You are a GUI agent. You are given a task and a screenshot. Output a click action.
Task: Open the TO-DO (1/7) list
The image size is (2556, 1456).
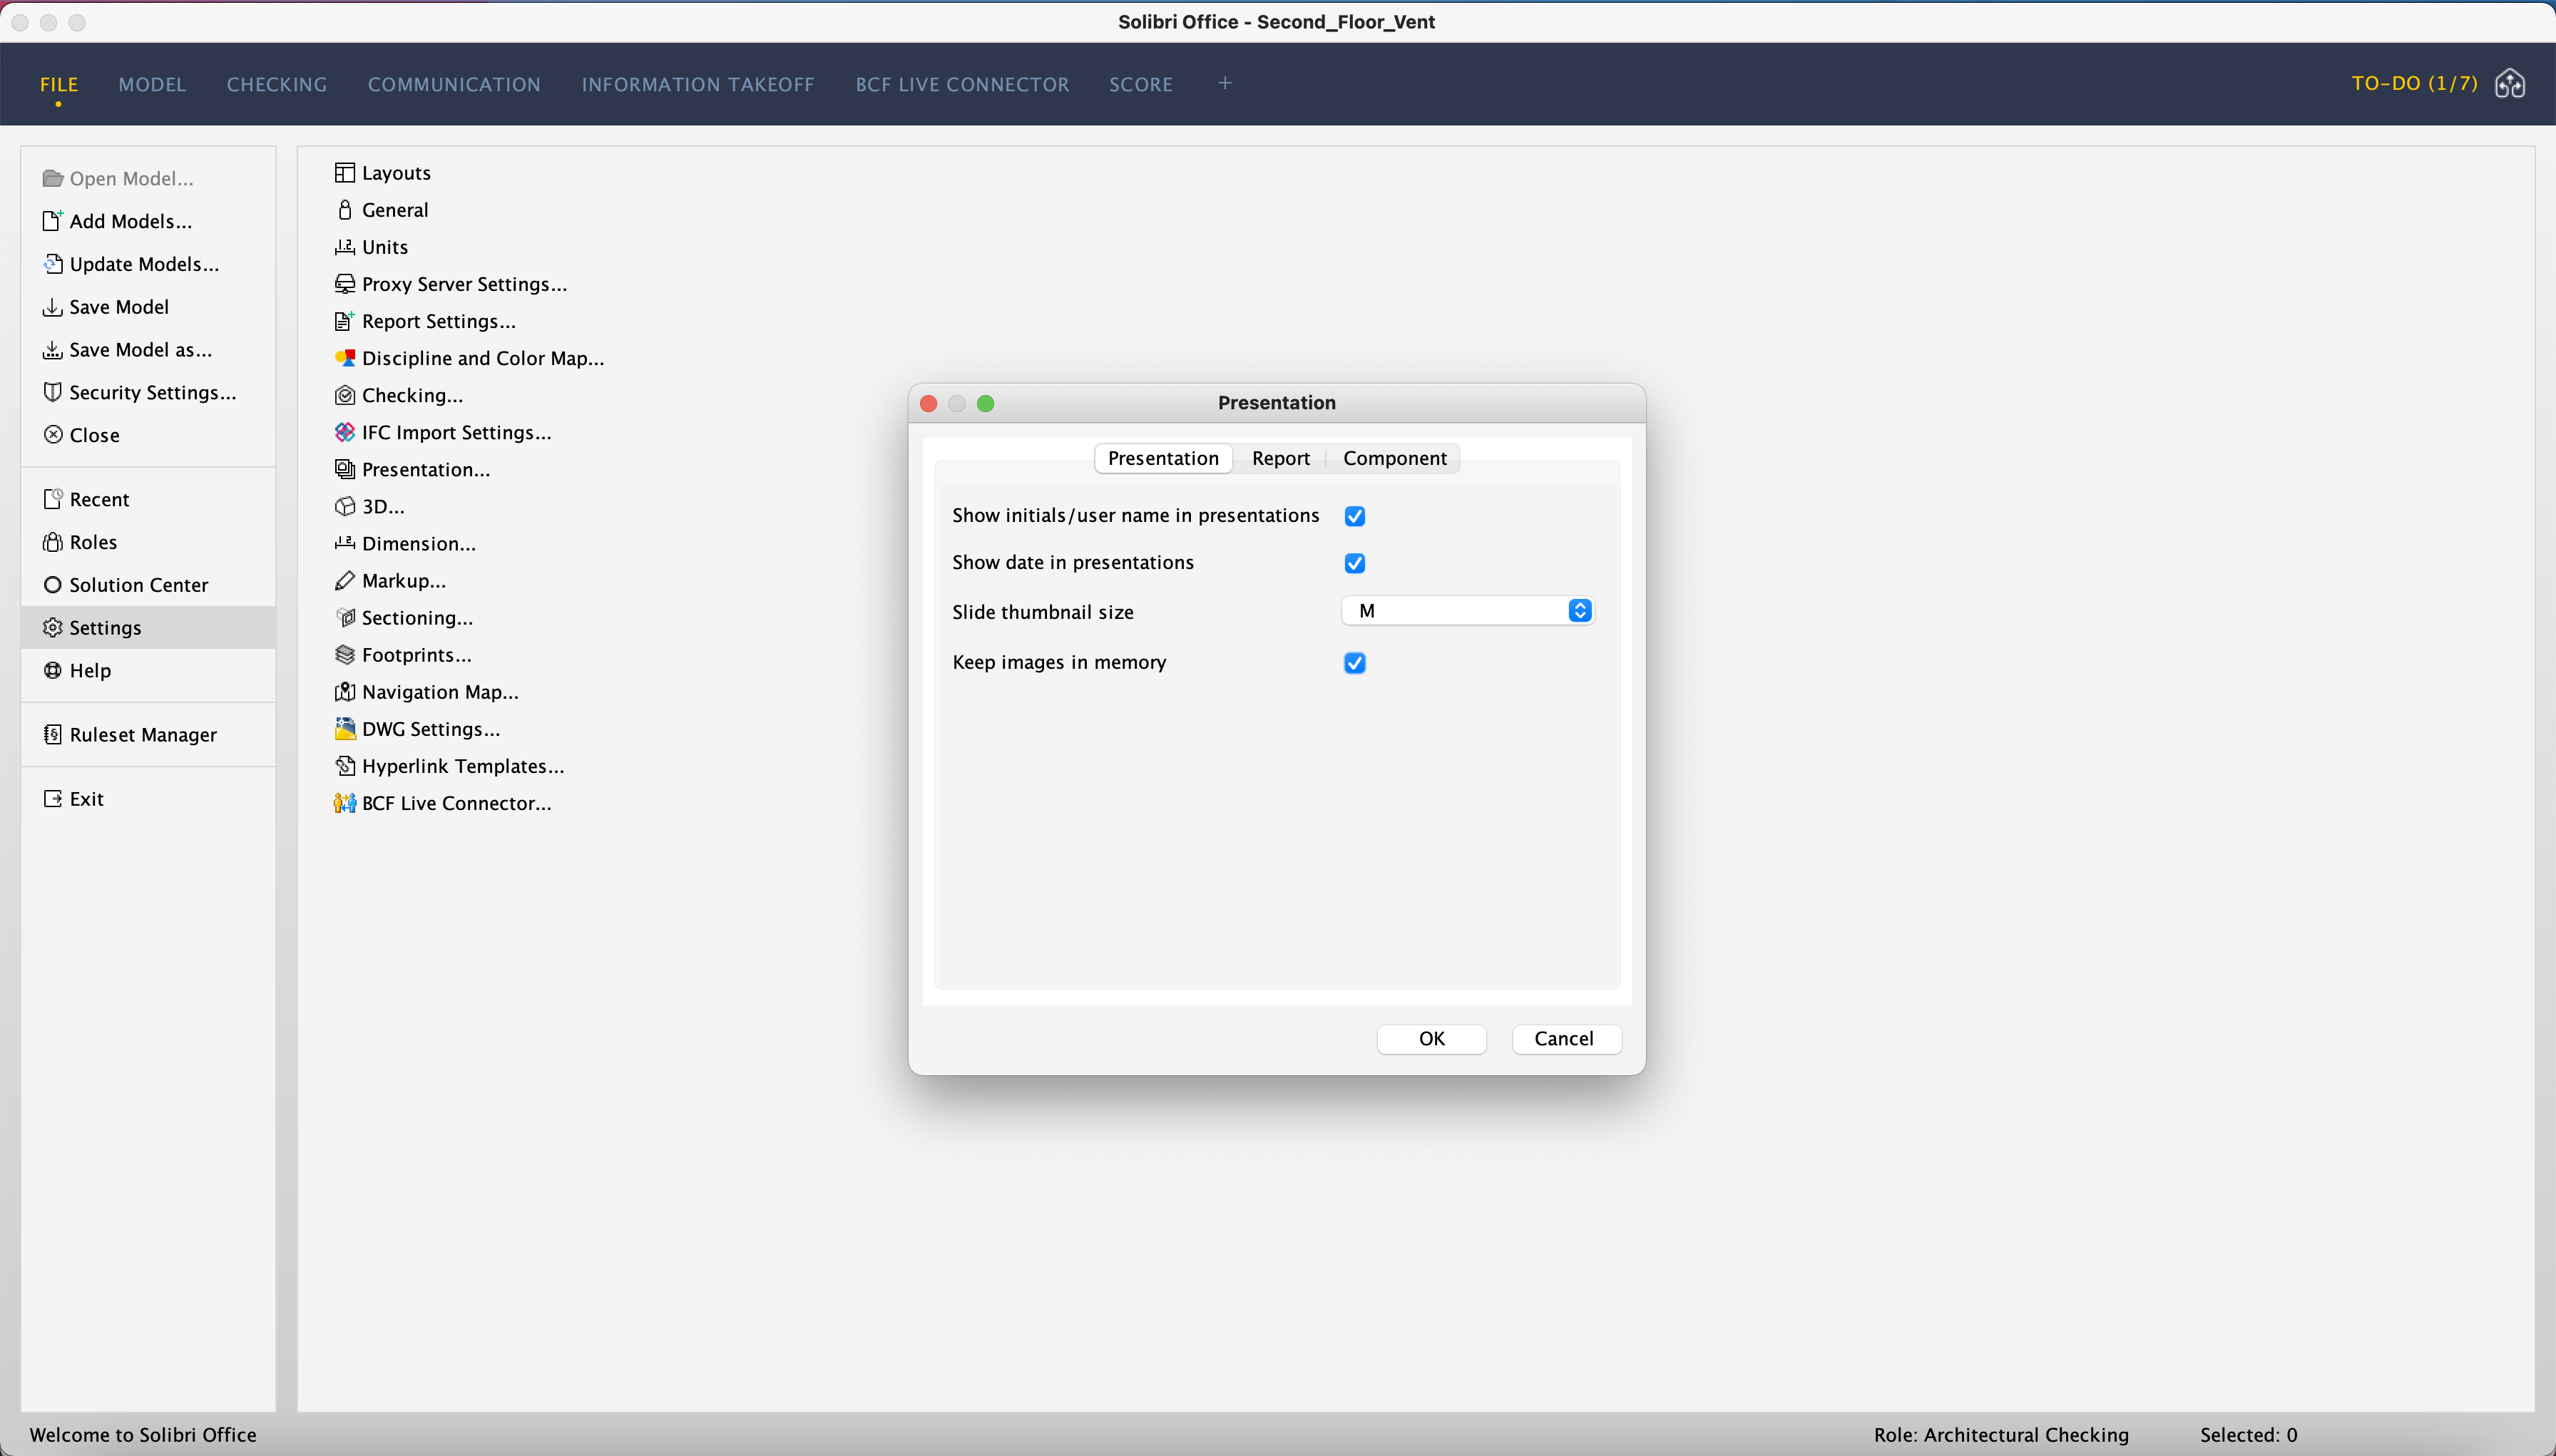click(2414, 83)
